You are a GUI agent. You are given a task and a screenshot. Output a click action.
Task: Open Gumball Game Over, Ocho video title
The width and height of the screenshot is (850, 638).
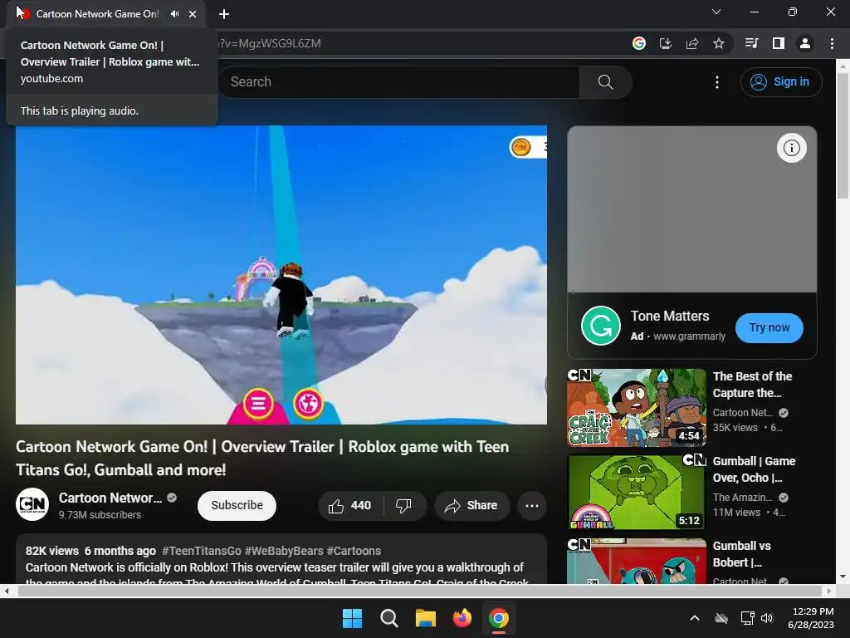click(754, 469)
